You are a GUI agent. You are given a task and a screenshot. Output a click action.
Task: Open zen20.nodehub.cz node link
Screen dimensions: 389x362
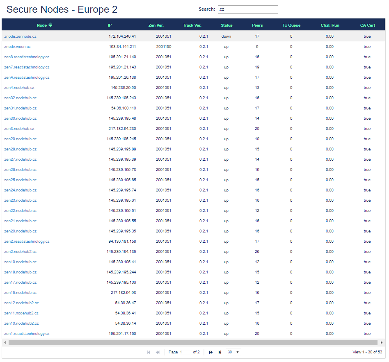(x=21, y=231)
